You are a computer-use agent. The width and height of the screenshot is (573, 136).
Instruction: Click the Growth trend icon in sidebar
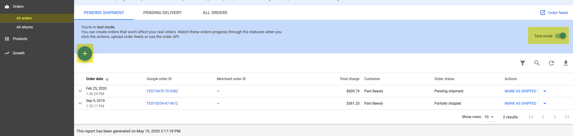point(7,53)
